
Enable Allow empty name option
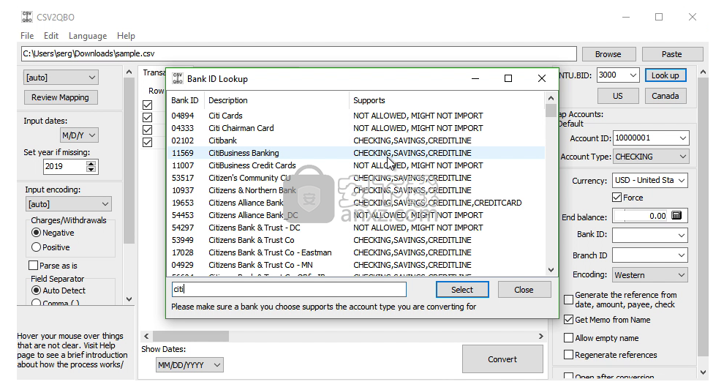pos(569,338)
